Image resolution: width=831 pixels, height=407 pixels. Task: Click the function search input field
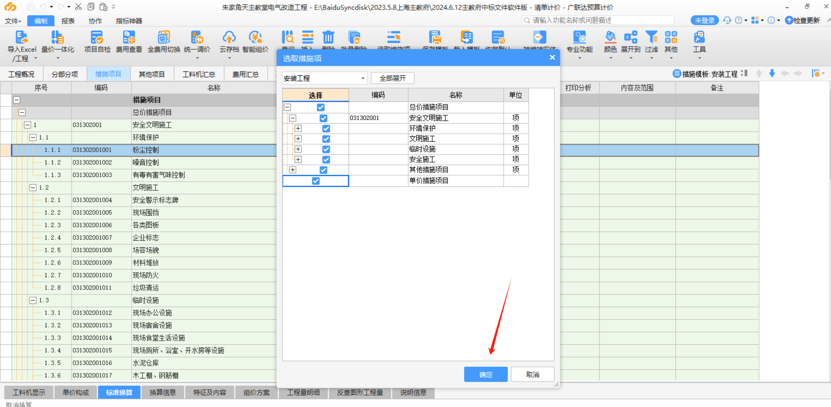598,20
